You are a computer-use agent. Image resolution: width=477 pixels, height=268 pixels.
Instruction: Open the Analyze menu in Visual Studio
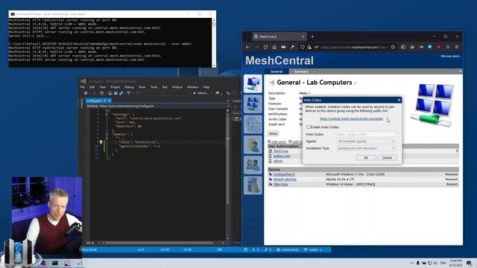(x=177, y=87)
